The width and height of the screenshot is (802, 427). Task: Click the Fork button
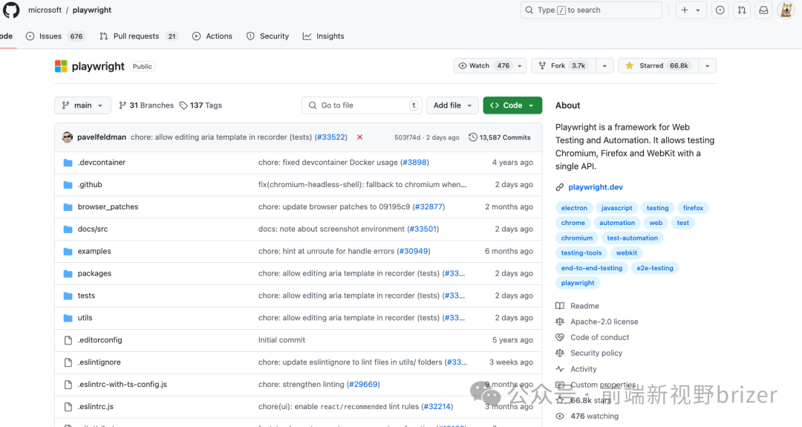pos(564,65)
